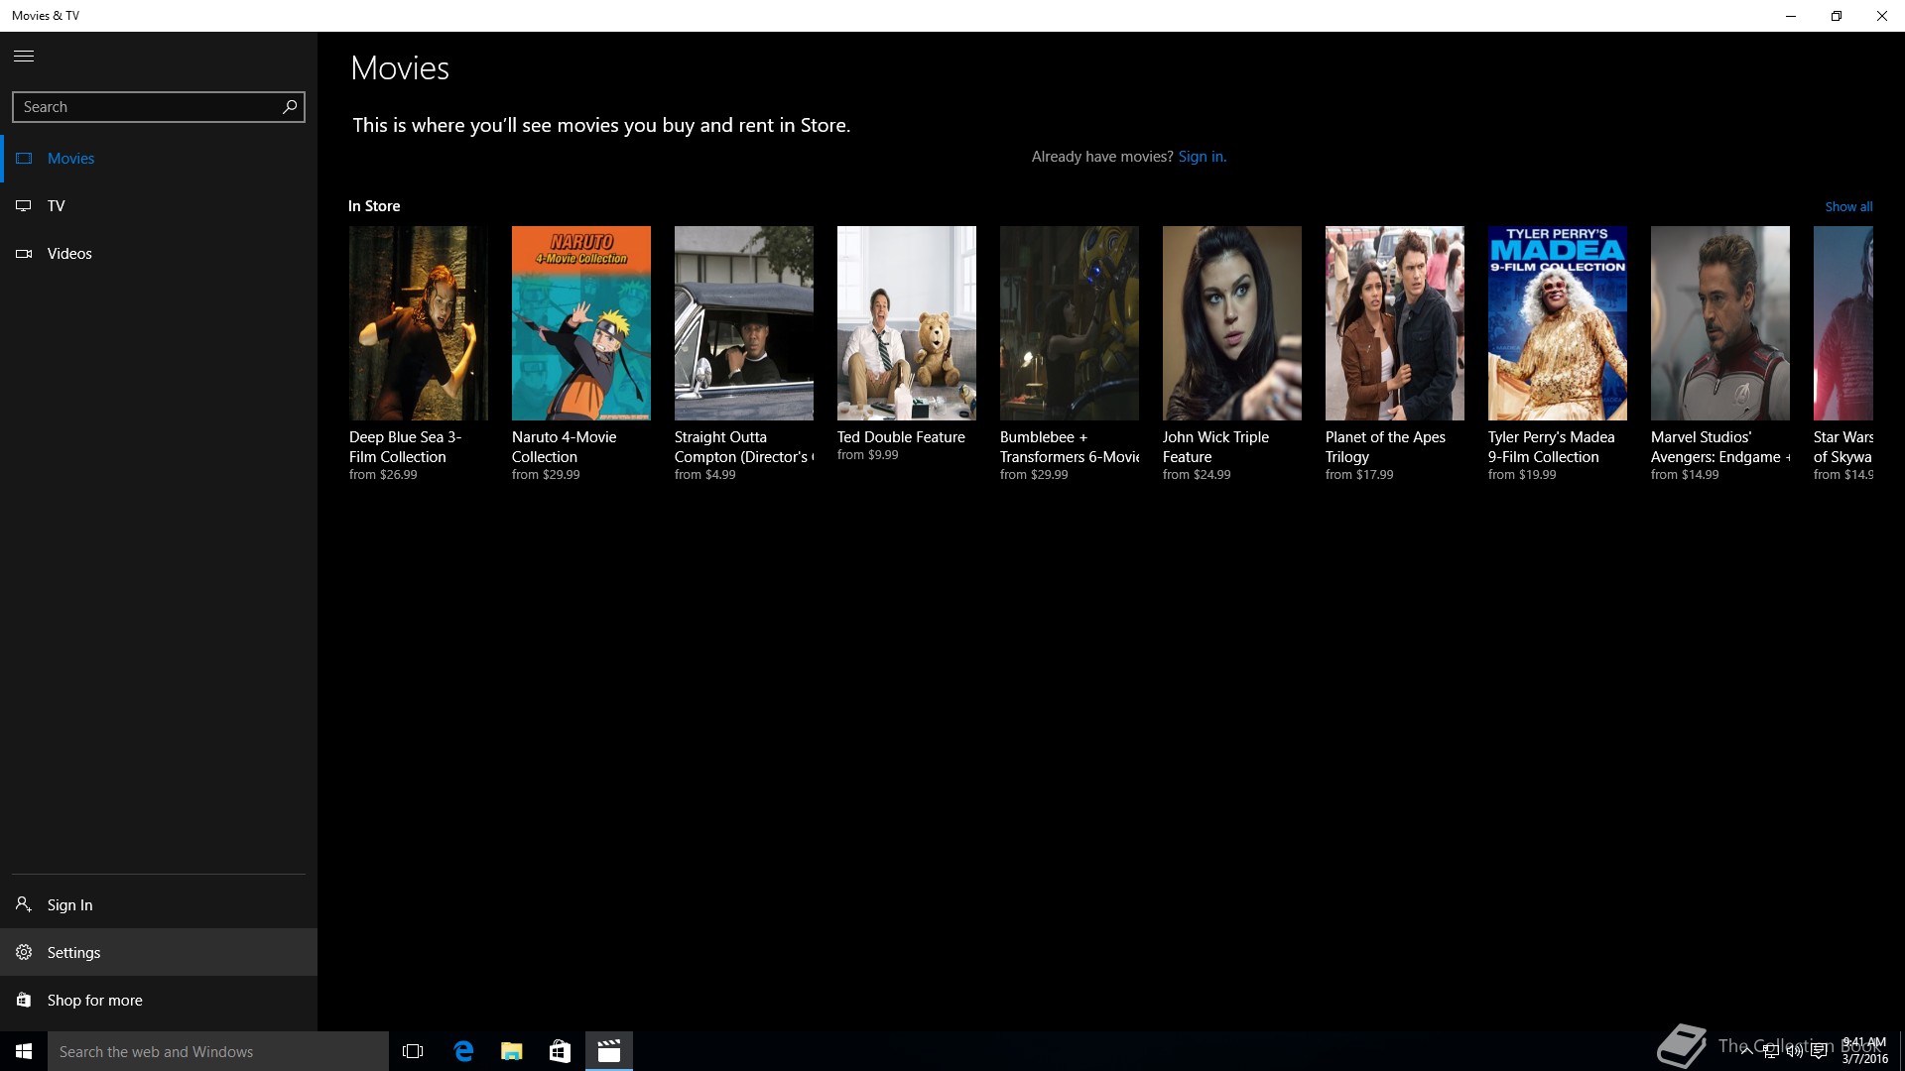Click the Settings gear icon
This screenshot has height=1071, width=1905.
pos(24,952)
